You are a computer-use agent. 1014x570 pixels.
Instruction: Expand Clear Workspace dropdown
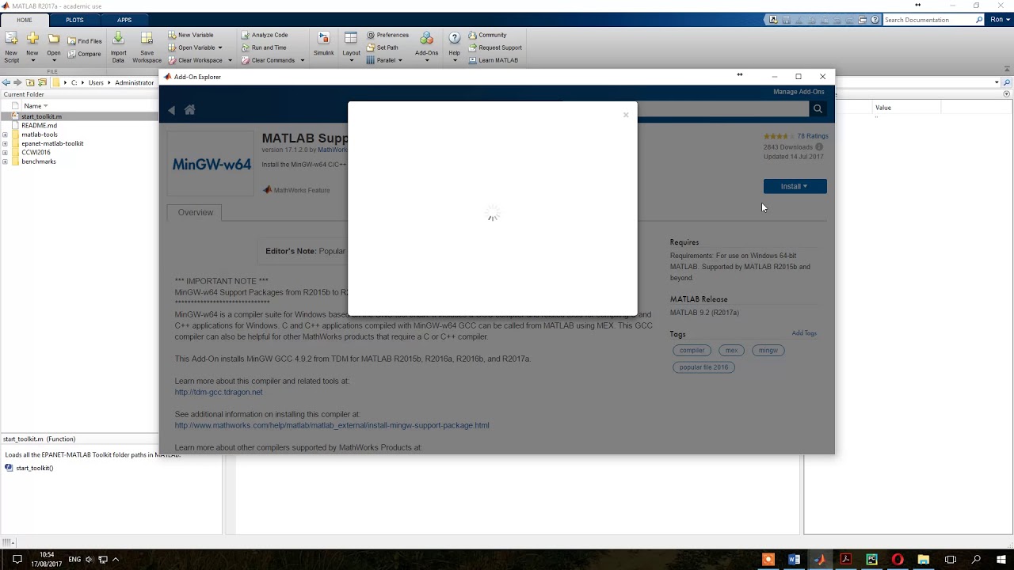point(230,60)
